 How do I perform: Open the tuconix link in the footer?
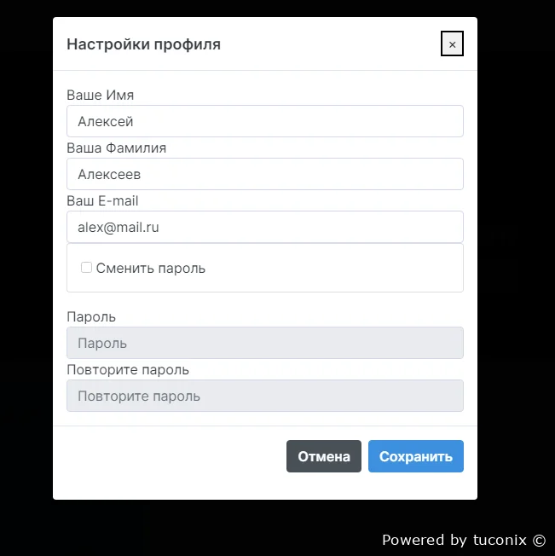click(500, 540)
